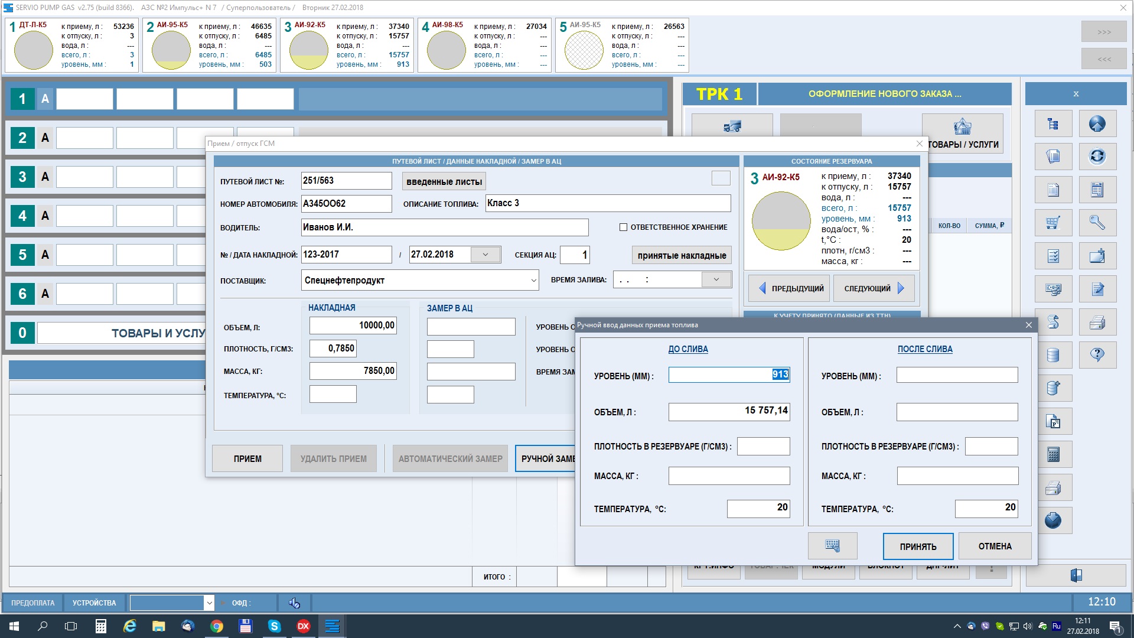Screen dimensions: 1134x638
Task: Open the Устройства tab at bottom
Action: [x=94, y=603]
